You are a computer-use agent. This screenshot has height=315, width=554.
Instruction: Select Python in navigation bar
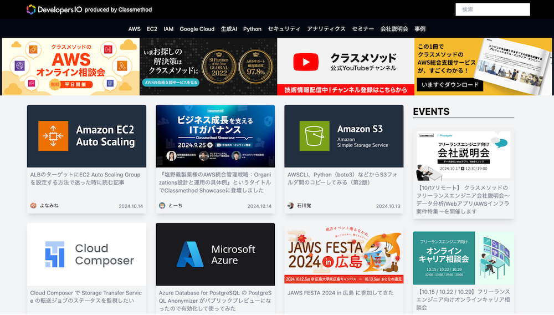(x=252, y=29)
